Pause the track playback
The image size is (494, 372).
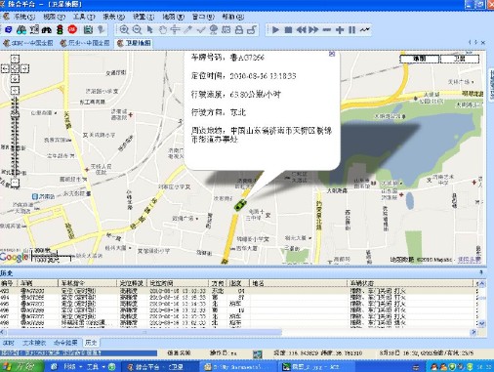click(x=351, y=30)
